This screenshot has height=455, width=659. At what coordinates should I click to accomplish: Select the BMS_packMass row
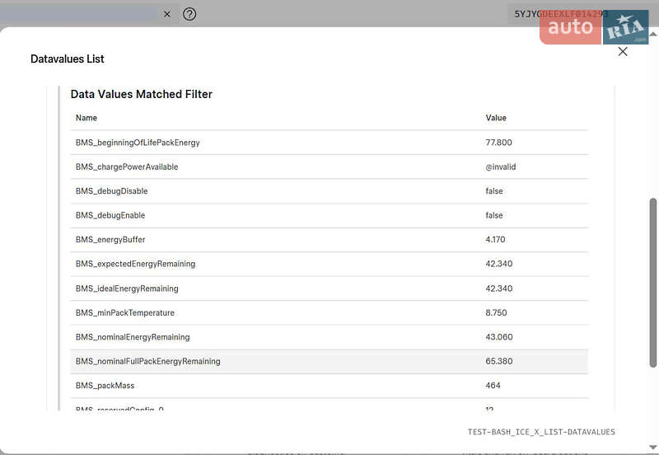coord(105,386)
